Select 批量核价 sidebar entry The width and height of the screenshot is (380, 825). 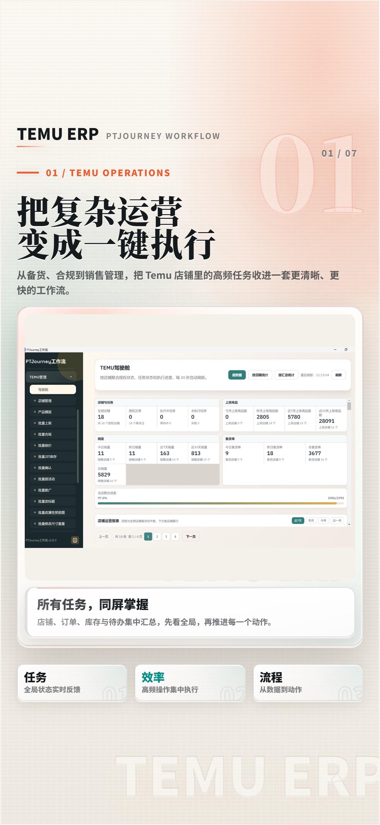(53, 446)
